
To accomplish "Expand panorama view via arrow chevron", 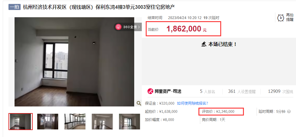I will point(139,27).
